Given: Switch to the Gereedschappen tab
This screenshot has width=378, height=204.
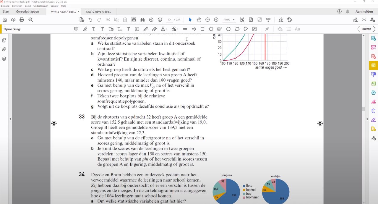Looking at the screenshot, I should click(27, 12).
